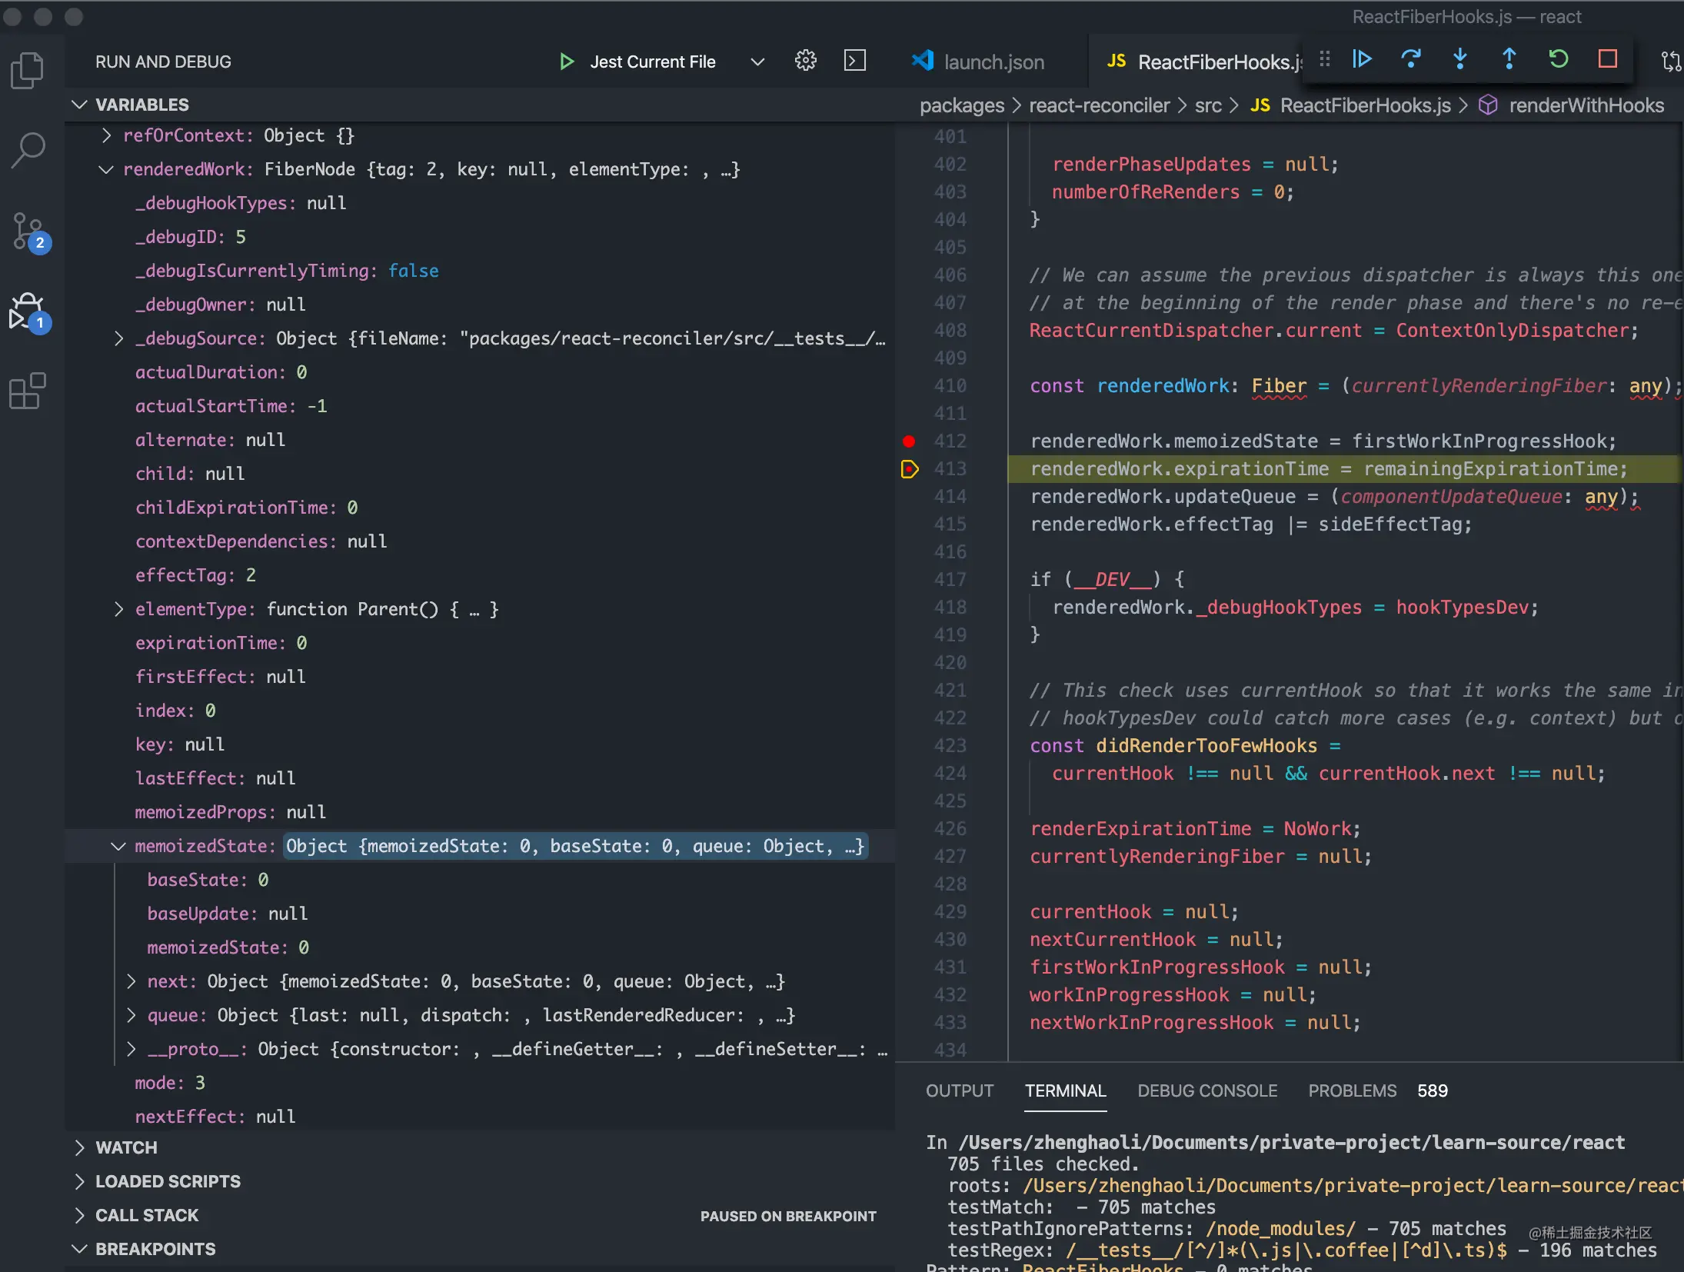Continue execution in the debug toolbar
Screen dimensions: 1684x1272
1362,59
